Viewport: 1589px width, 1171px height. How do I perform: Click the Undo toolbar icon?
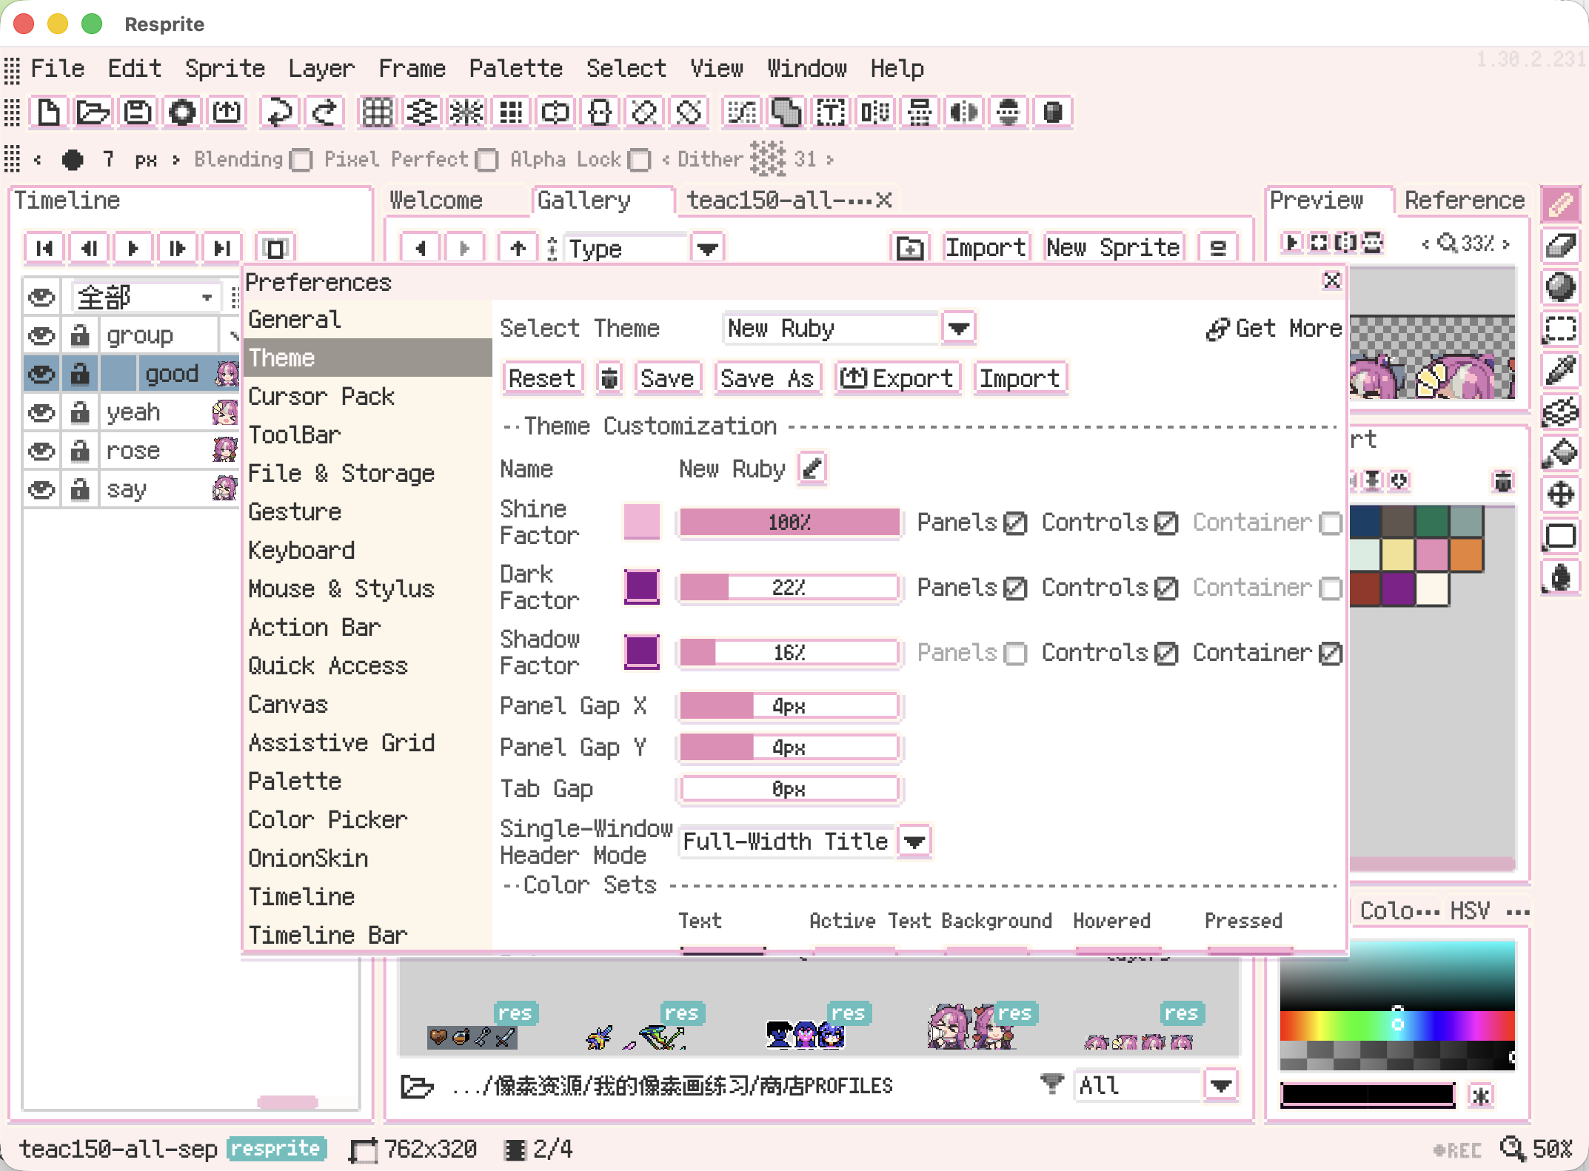pyautogui.click(x=279, y=113)
